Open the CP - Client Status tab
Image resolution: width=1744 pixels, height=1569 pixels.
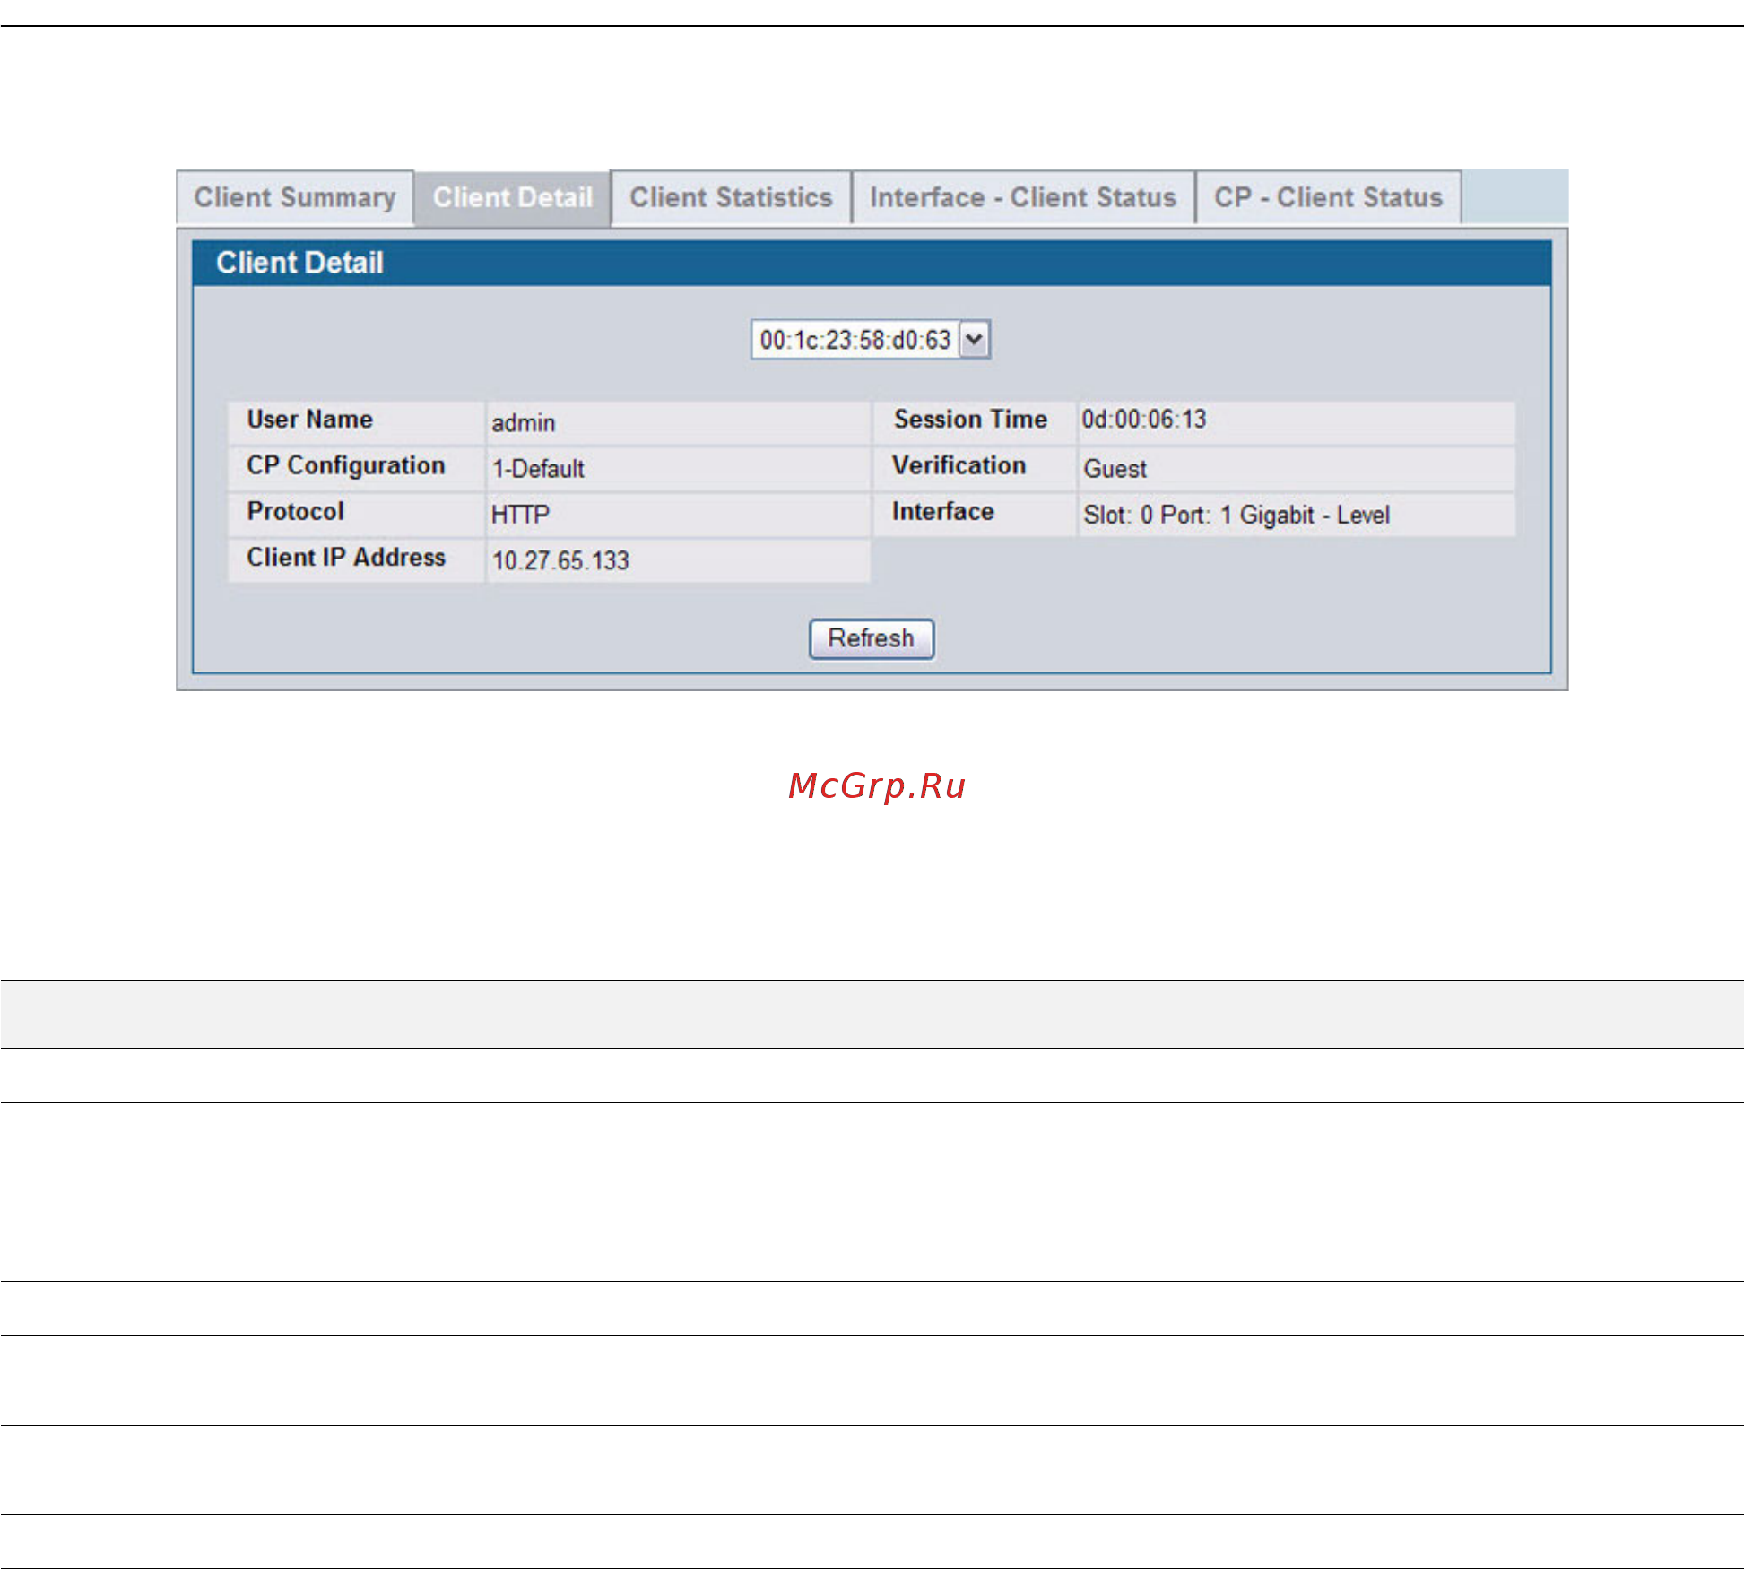pyautogui.click(x=1328, y=197)
